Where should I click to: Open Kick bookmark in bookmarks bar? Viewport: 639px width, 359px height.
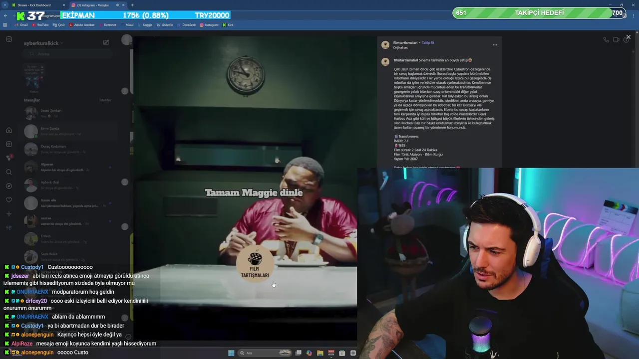click(228, 24)
